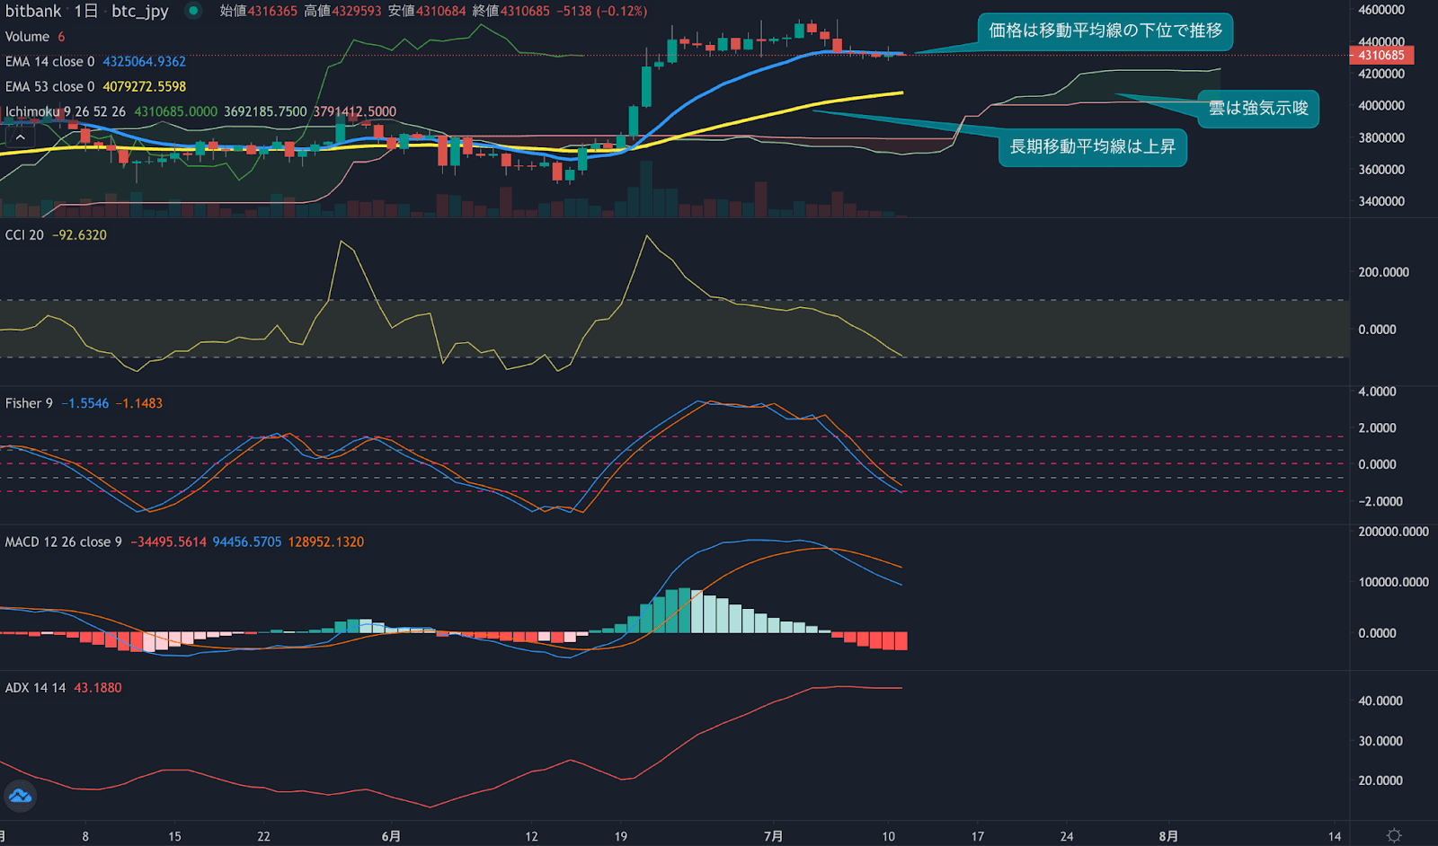This screenshot has height=846, width=1438.
Task: Click the ADX 14 14 indicator title
Action: click(35, 688)
